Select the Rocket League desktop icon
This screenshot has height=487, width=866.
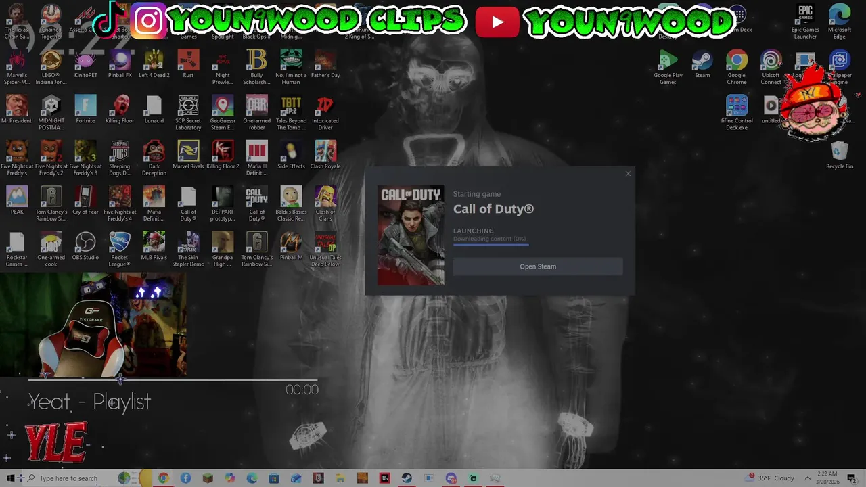(x=120, y=249)
